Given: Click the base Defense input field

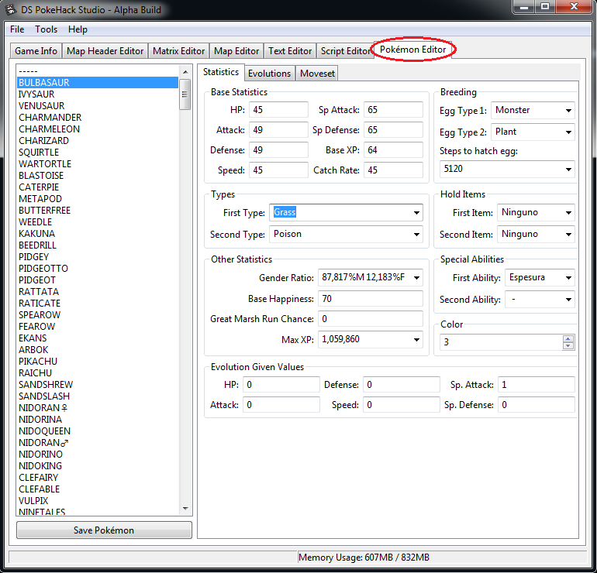Looking at the screenshot, I should point(278,149).
